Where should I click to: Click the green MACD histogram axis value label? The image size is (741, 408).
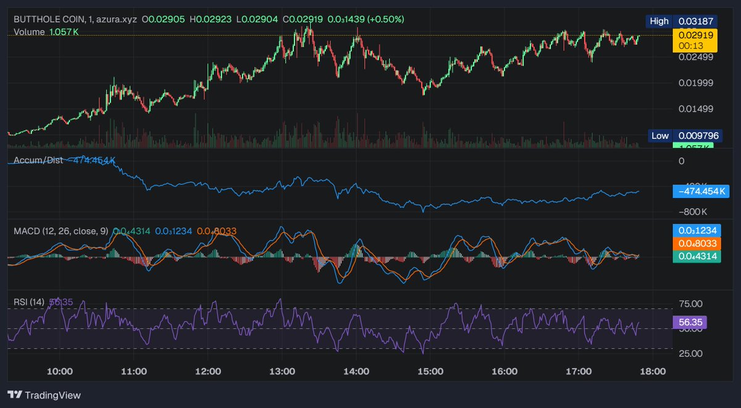pyautogui.click(x=697, y=257)
